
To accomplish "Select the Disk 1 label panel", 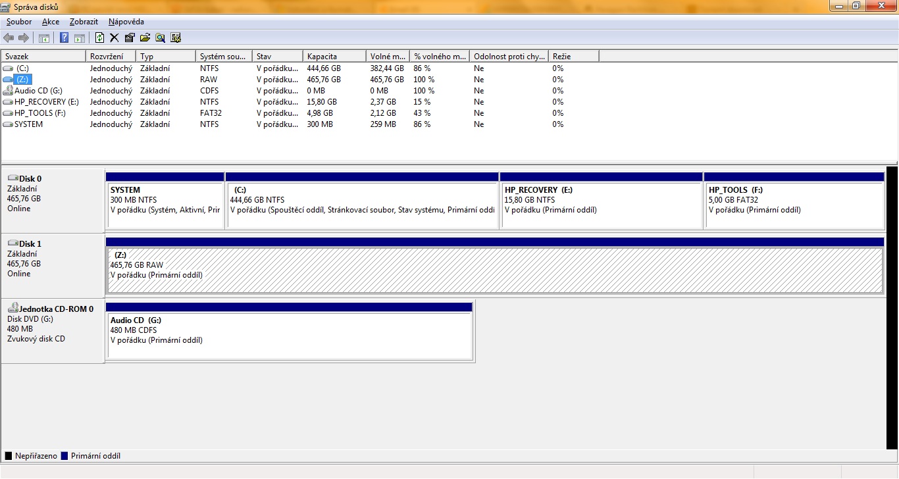I will pos(53,266).
